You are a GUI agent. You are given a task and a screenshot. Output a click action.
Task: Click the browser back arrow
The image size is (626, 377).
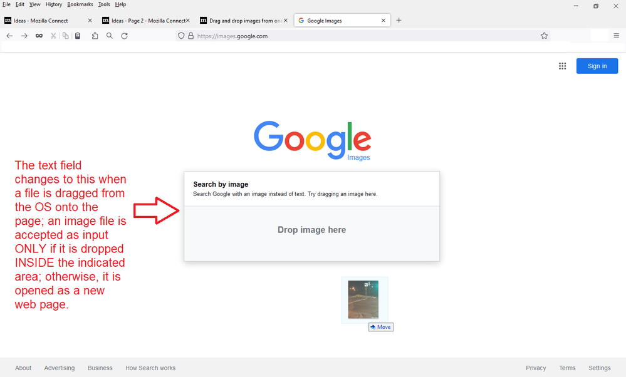point(9,36)
